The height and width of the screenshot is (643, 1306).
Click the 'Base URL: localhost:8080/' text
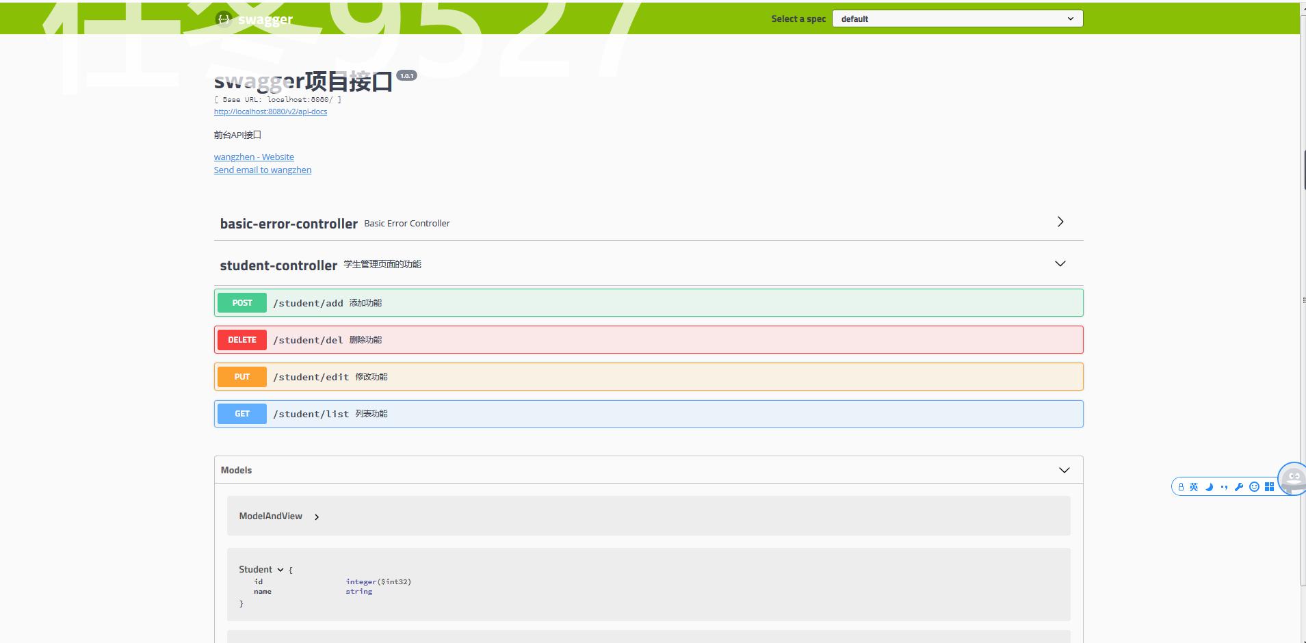pyautogui.click(x=277, y=99)
